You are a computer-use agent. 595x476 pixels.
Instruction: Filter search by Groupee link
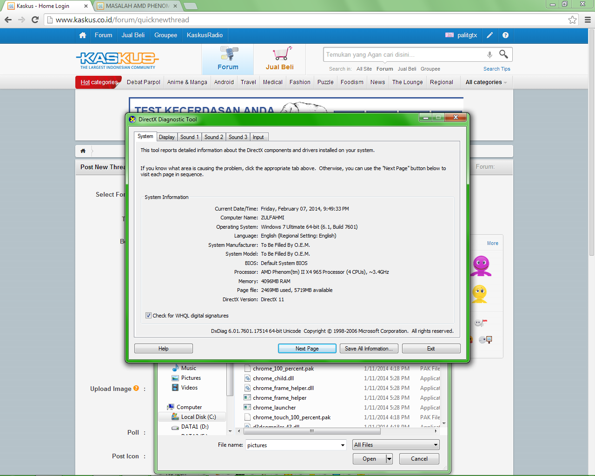tap(430, 69)
